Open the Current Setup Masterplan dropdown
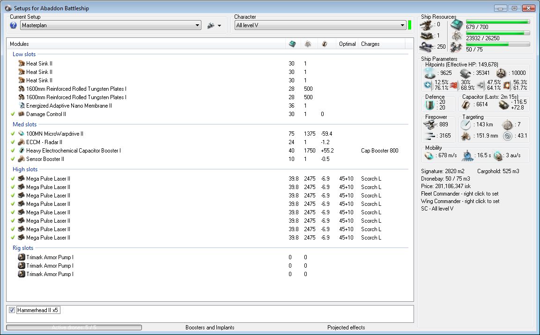 111,25
